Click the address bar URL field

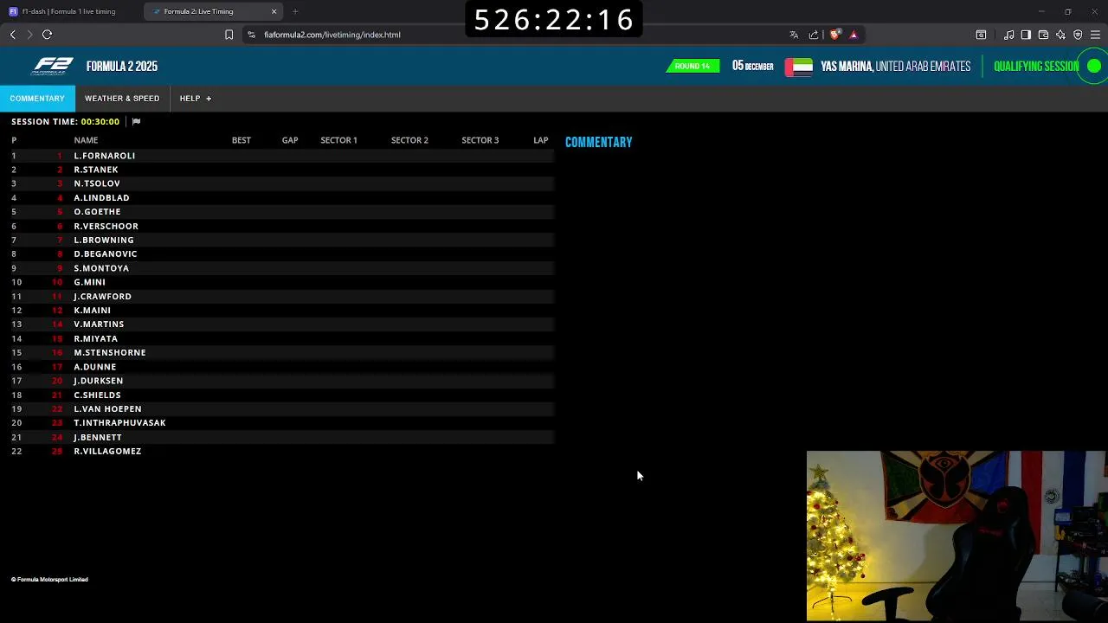tap(511, 35)
